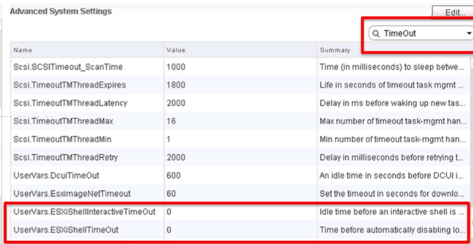Select UserVars.DcuiTimeOut setting
Screen dimensions: 473x244
click(56, 175)
